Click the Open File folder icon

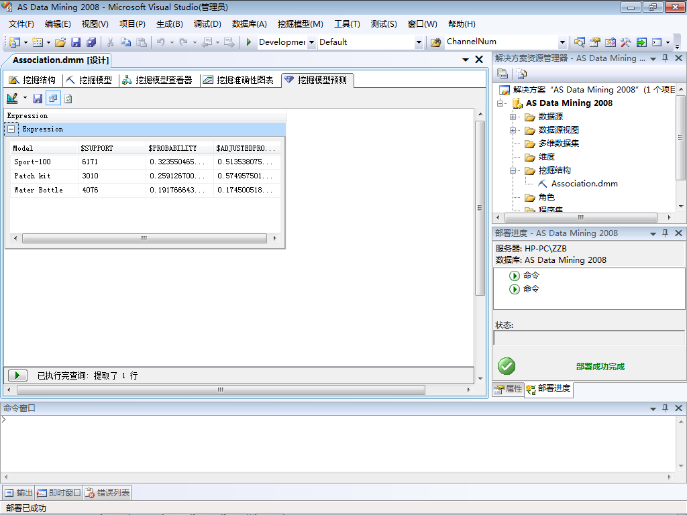coord(60,42)
